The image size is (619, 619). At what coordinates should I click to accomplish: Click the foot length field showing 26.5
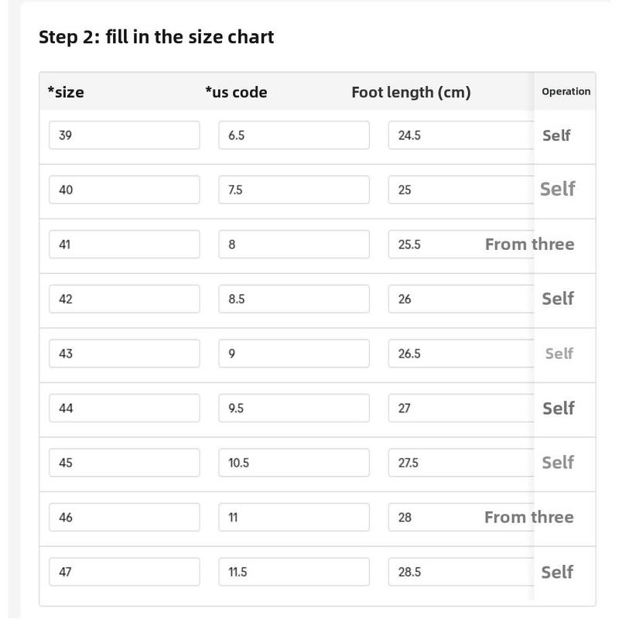[460, 354]
